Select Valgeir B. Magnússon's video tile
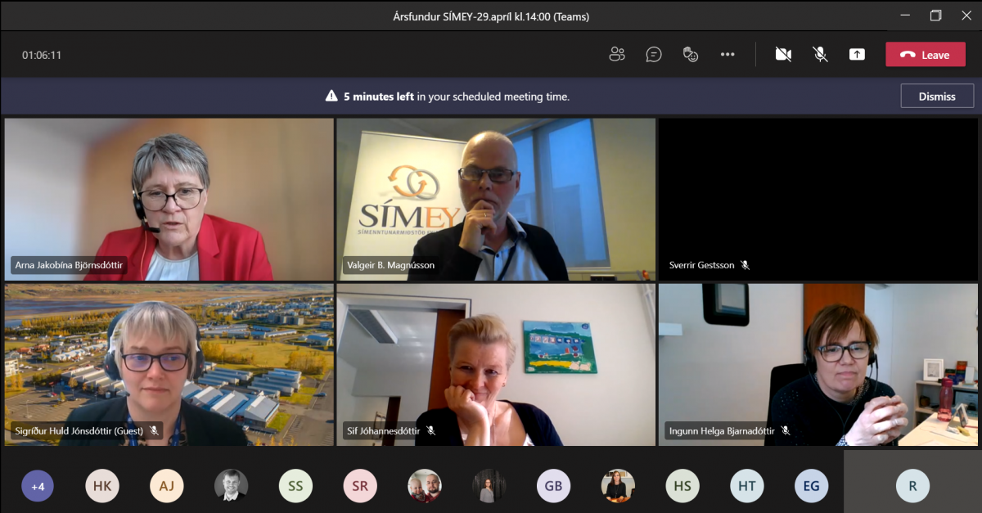The width and height of the screenshot is (982, 513). click(496, 199)
